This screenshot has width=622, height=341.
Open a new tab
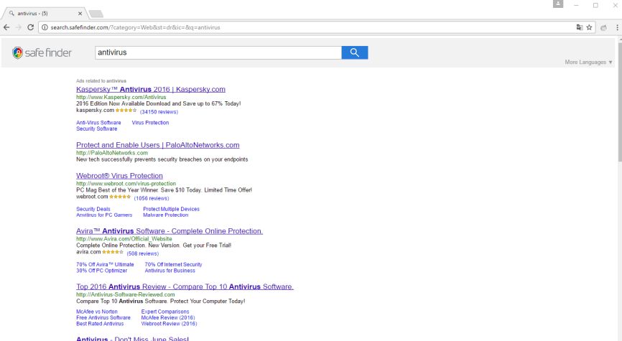[x=96, y=14]
